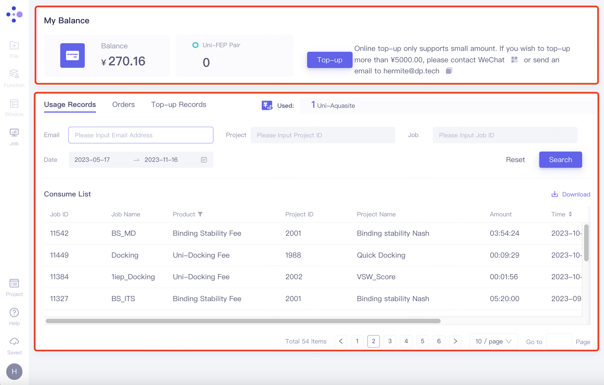
Task: Go to page 3 of results
Action: click(x=390, y=341)
